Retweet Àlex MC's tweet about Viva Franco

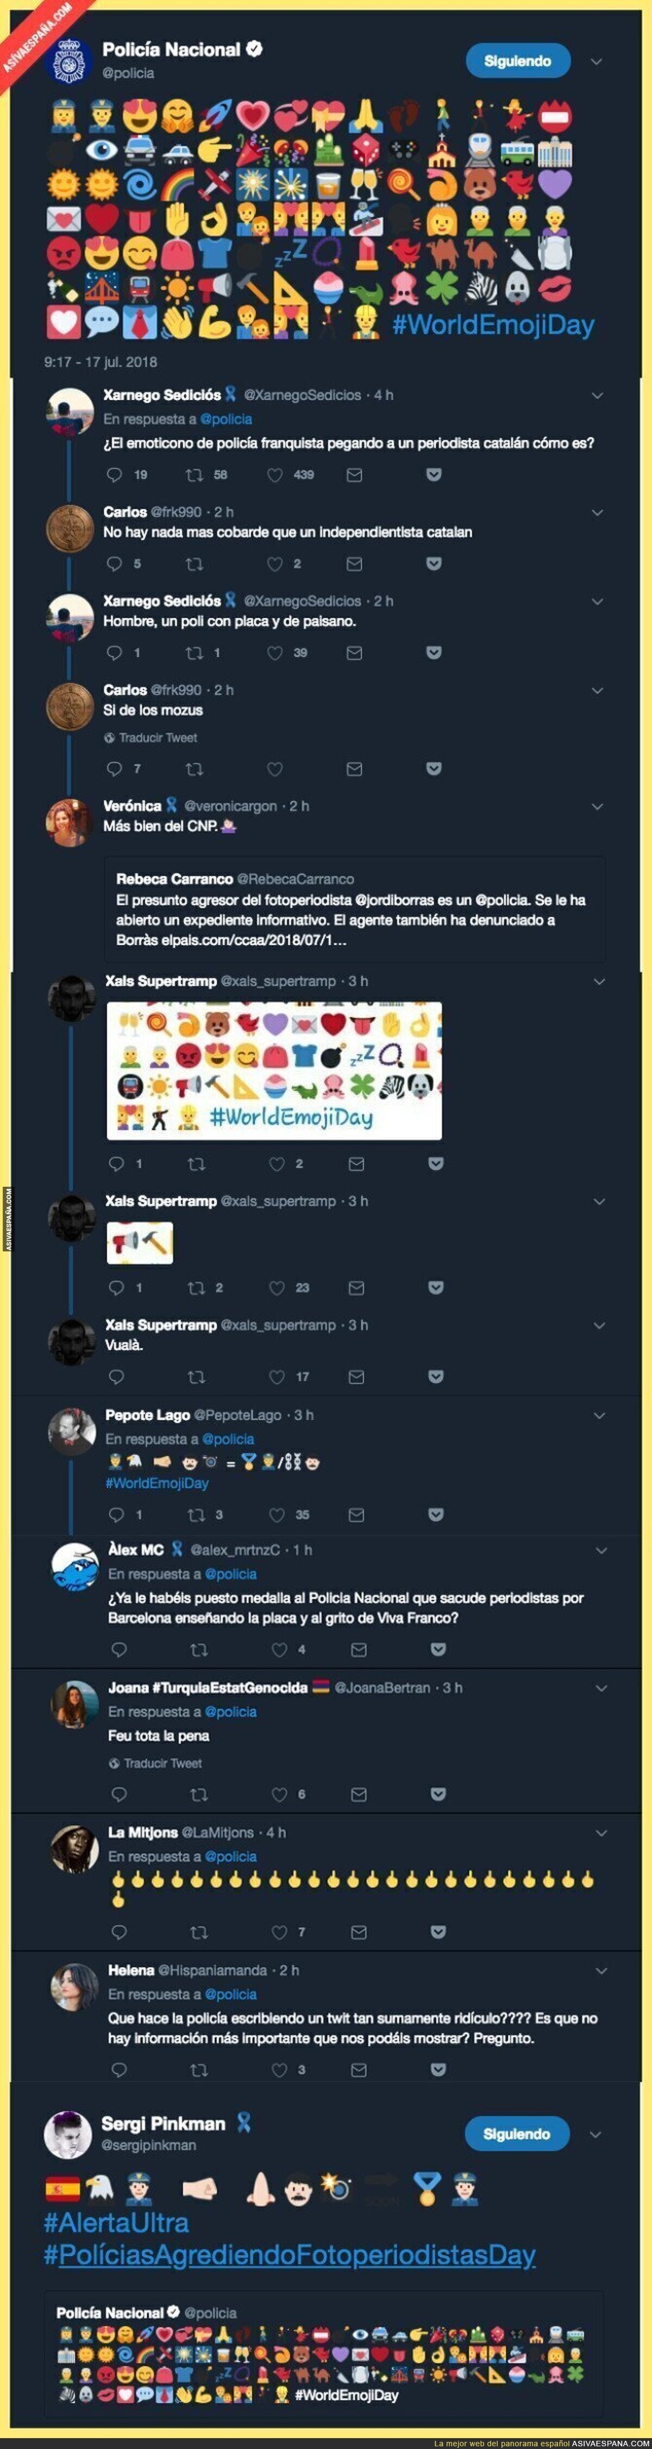point(199,1650)
